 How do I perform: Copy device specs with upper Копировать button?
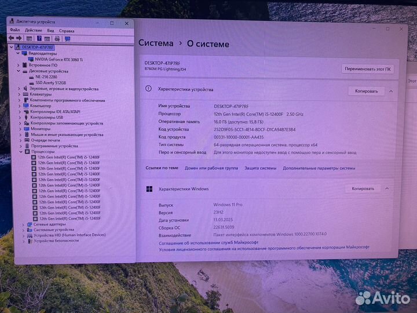[x=366, y=91]
